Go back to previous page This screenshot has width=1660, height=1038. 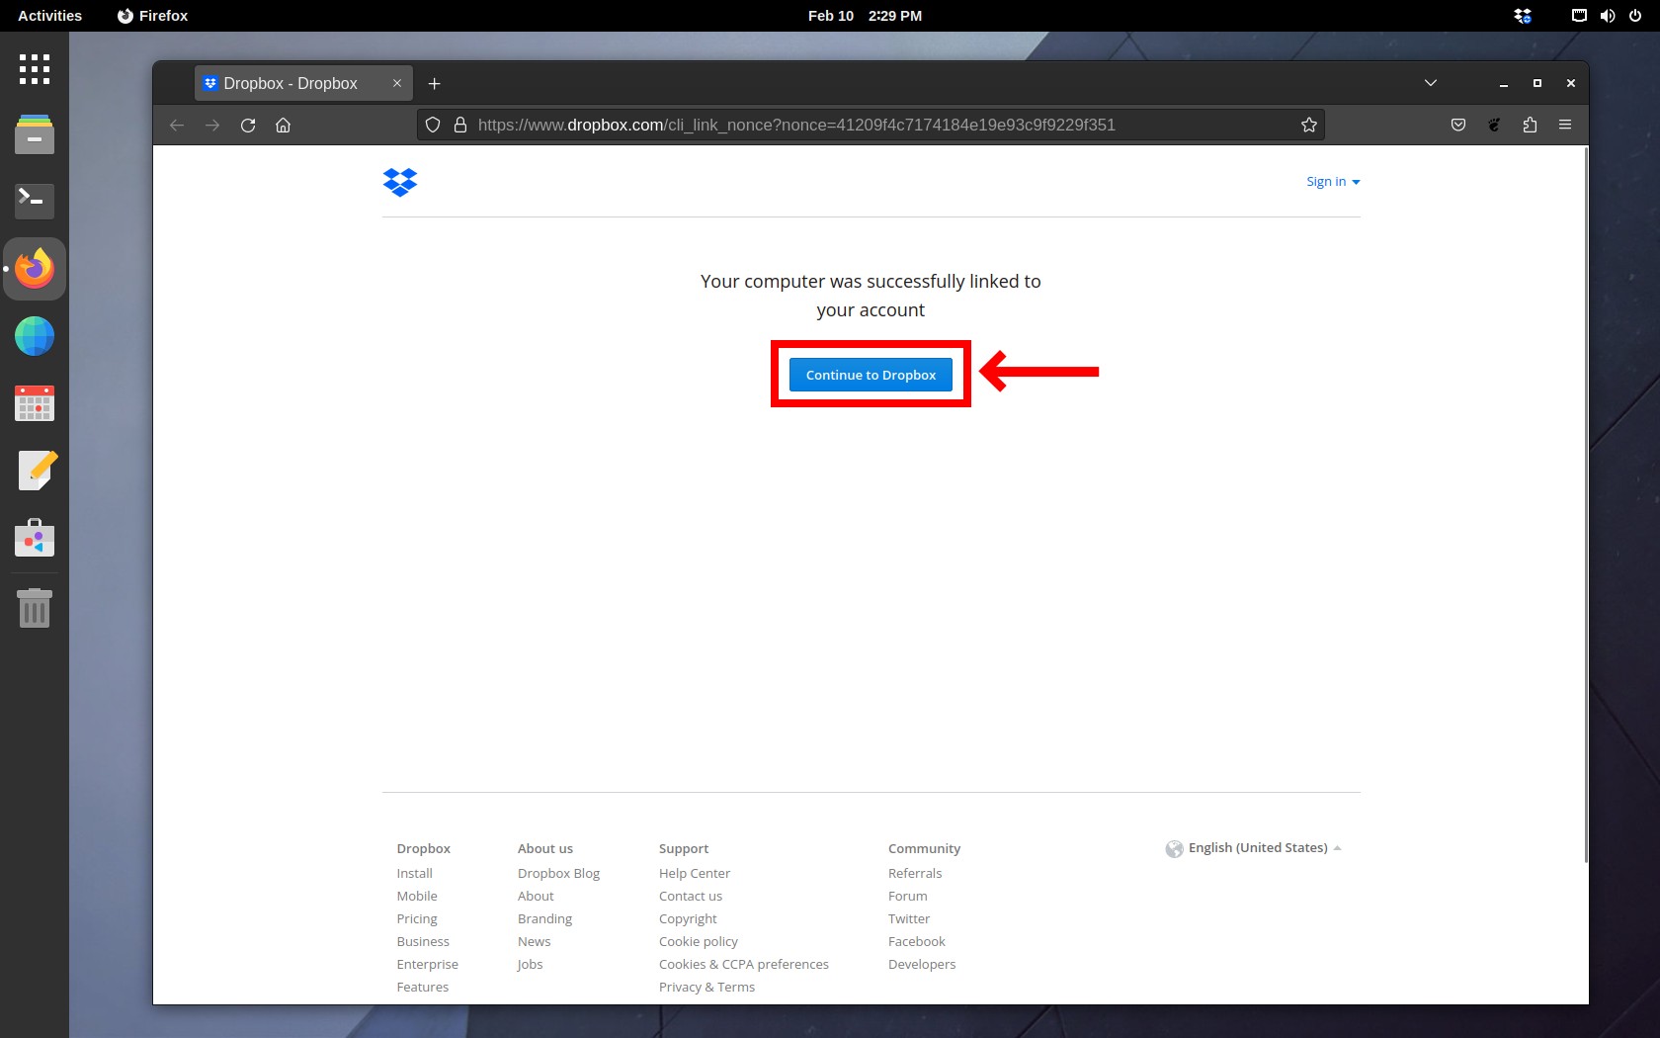click(x=177, y=125)
